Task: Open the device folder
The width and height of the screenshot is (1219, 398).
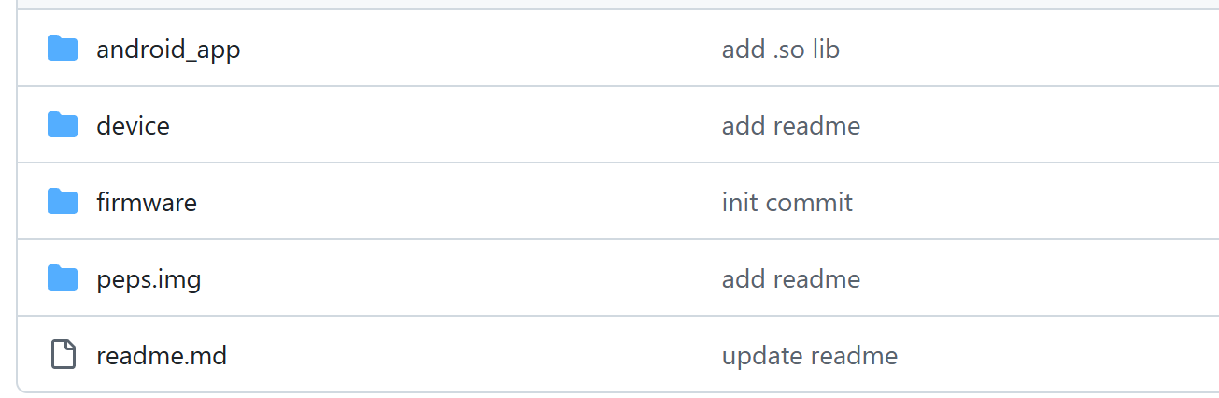Action: point(133,126)
